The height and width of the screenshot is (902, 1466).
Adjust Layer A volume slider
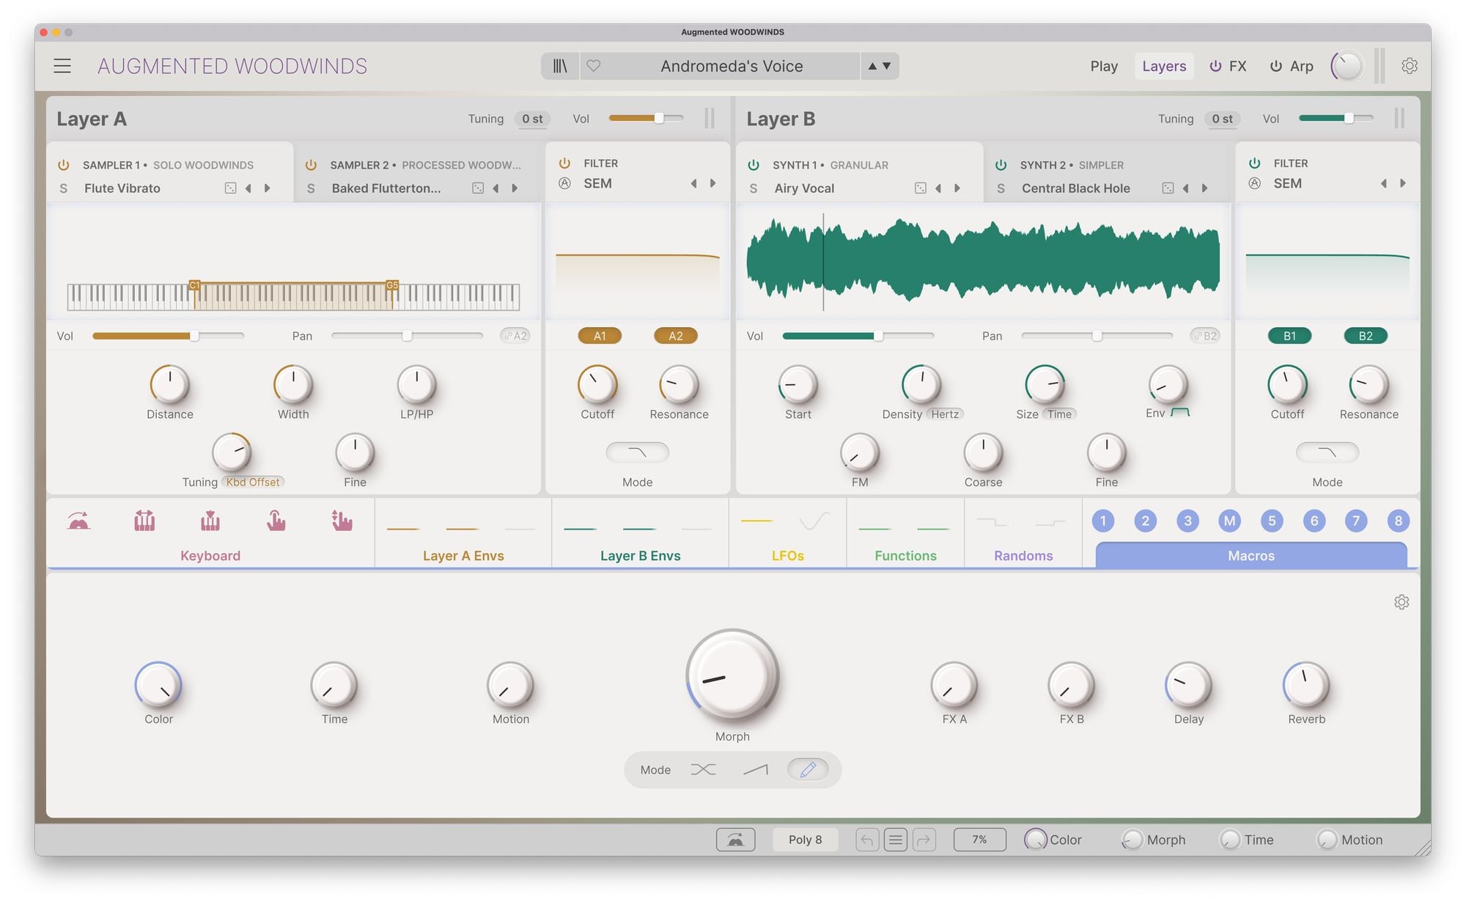[658, 118]
